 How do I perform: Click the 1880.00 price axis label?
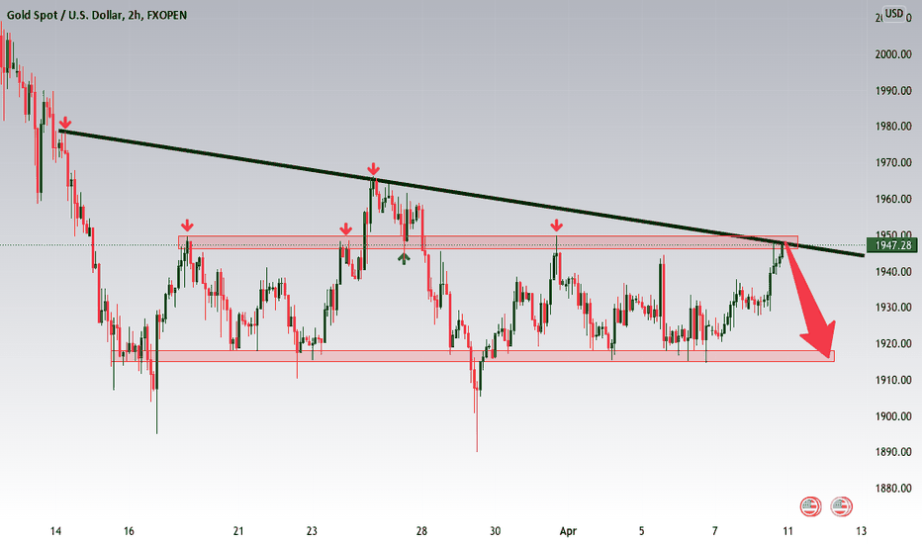tap(893, 489)
